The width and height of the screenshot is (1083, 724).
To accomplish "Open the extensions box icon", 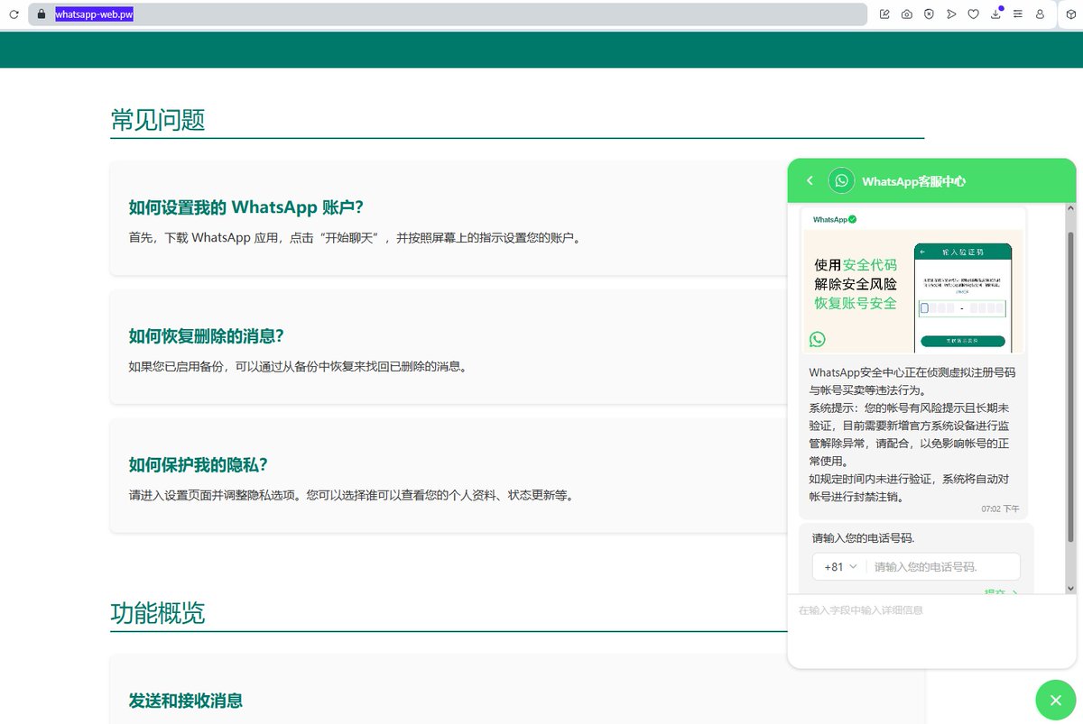I will coord(1070,14).
